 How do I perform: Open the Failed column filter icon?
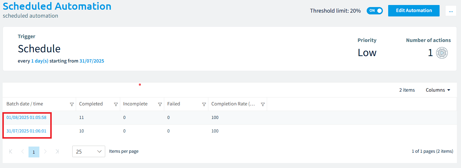click(x=204, y=104)
